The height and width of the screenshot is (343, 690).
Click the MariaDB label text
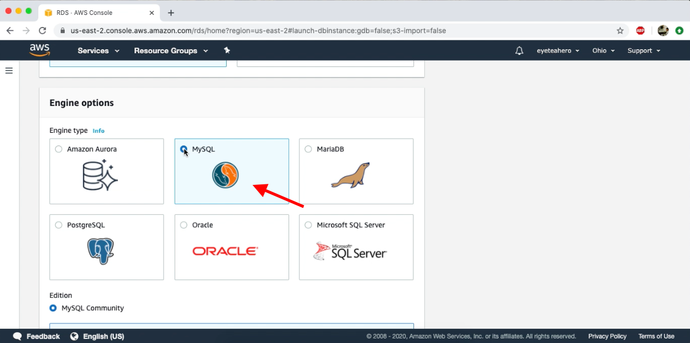click(x=330, y=149)
